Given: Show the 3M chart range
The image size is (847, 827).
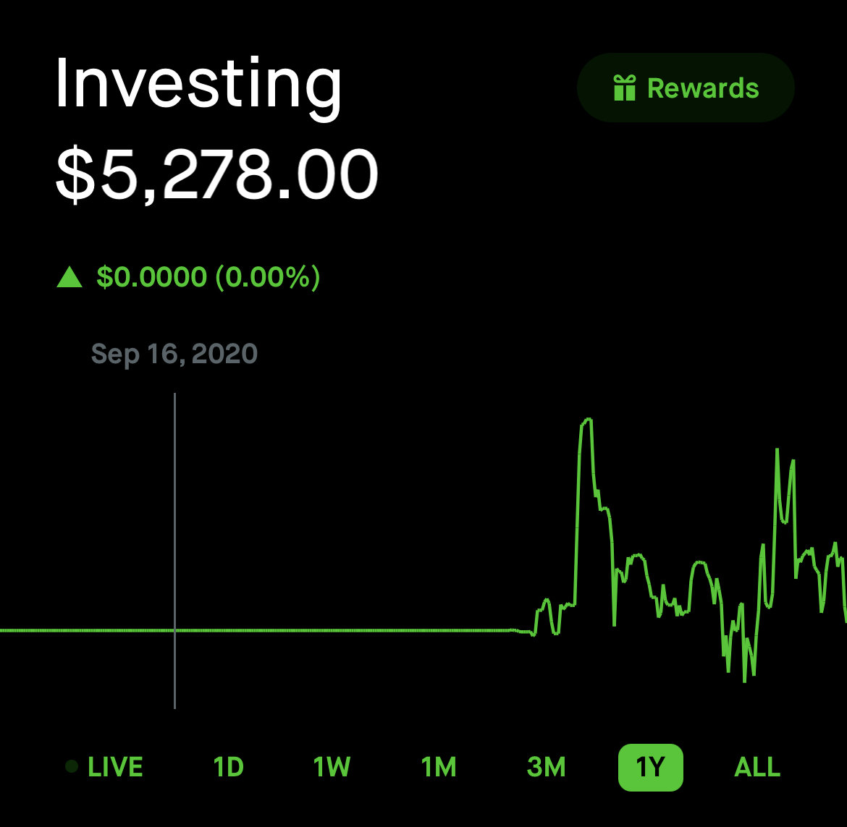Looking at the screenshot, I should pyautogui.click(x=546, y=767).
